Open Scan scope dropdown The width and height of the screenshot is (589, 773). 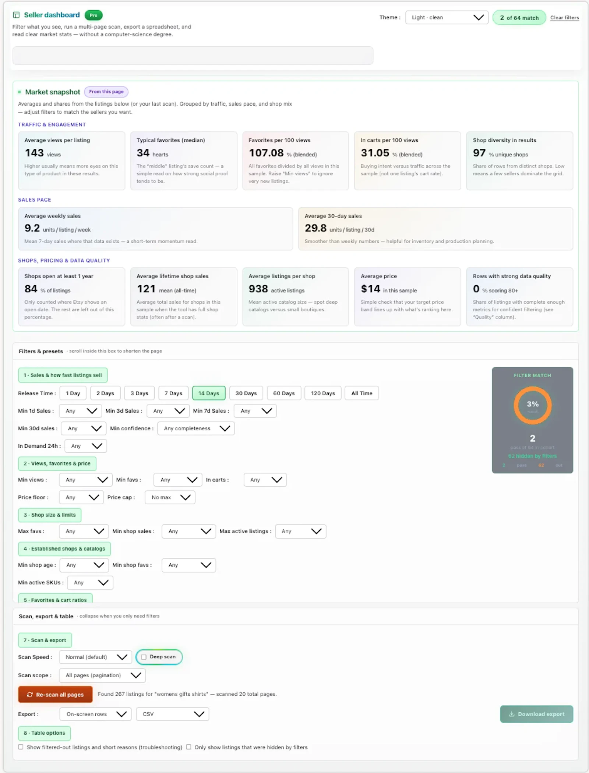(x=102, y=675)
